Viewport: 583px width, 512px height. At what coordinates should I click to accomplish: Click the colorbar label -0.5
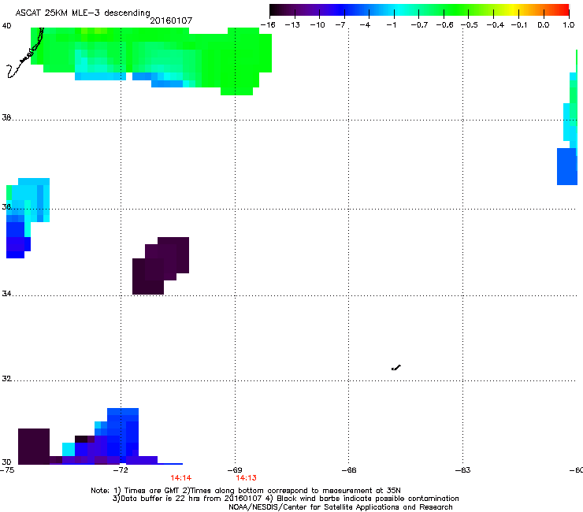(470, 25)
